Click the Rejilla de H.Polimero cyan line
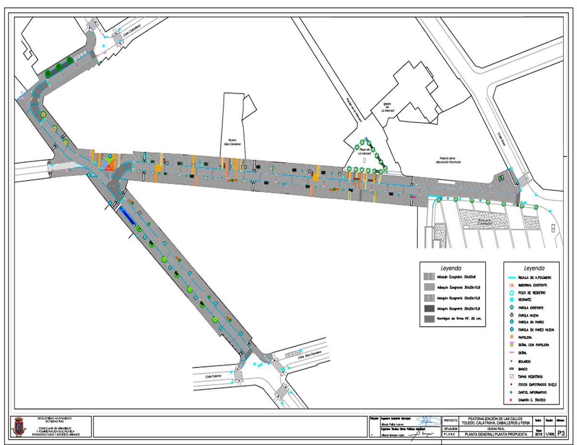 coord(512,278)
